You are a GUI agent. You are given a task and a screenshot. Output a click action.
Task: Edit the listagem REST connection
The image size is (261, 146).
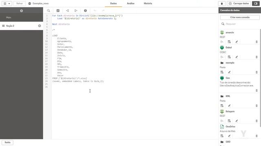pos(237,121)
